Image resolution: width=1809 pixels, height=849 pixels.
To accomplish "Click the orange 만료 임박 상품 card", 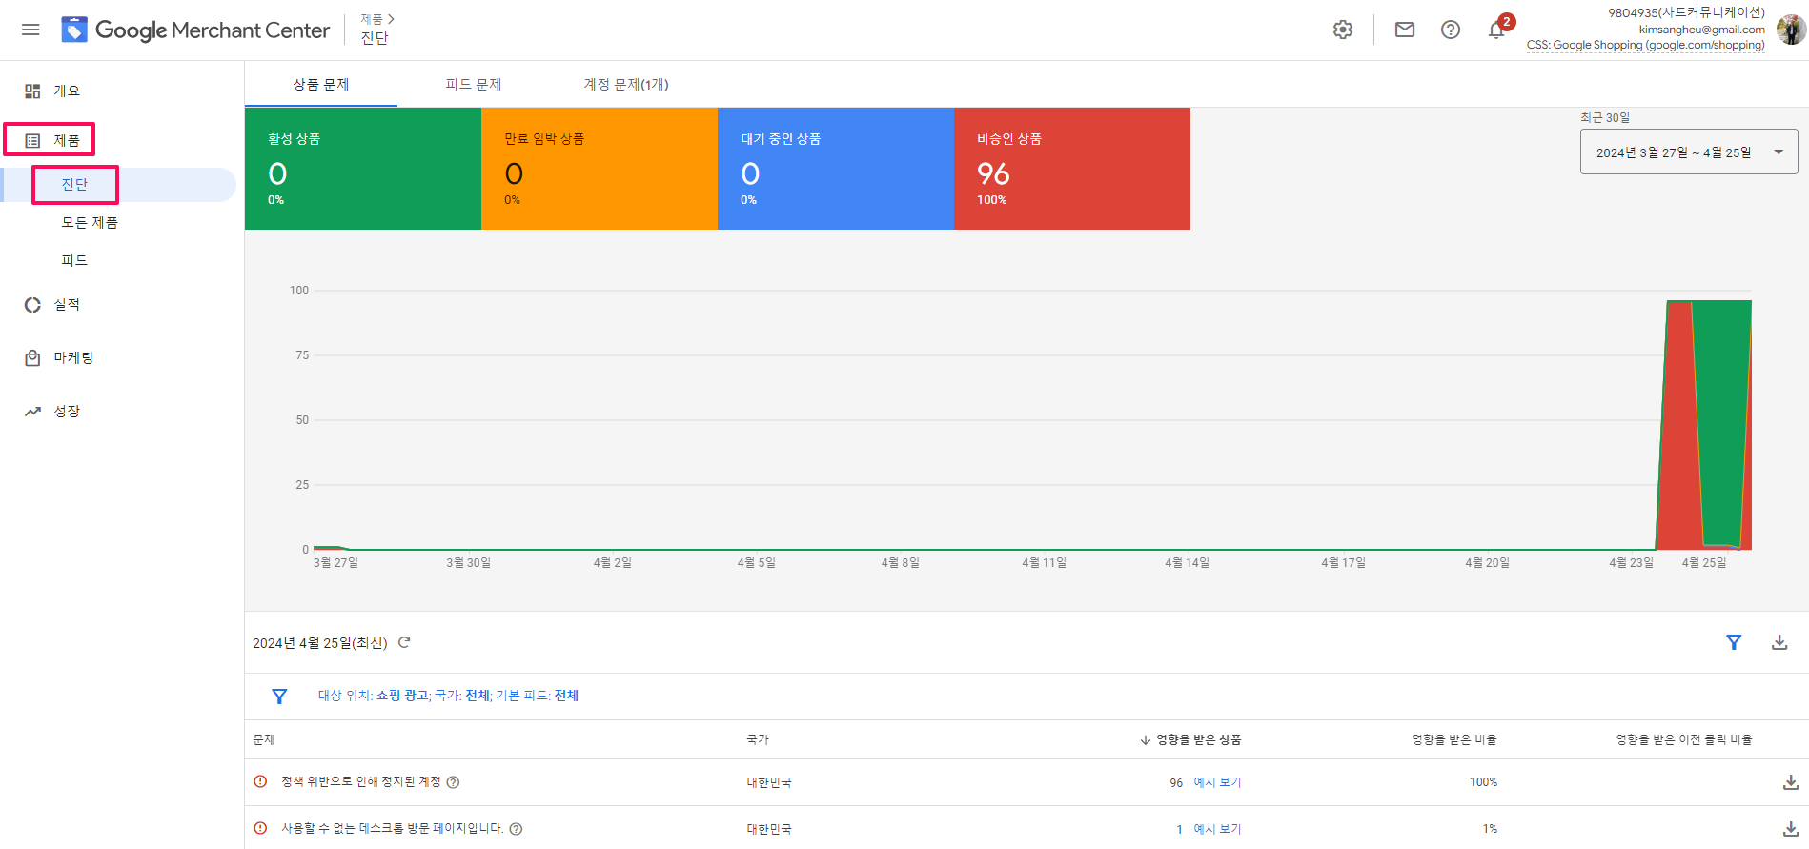I will [x=600, y=169].
